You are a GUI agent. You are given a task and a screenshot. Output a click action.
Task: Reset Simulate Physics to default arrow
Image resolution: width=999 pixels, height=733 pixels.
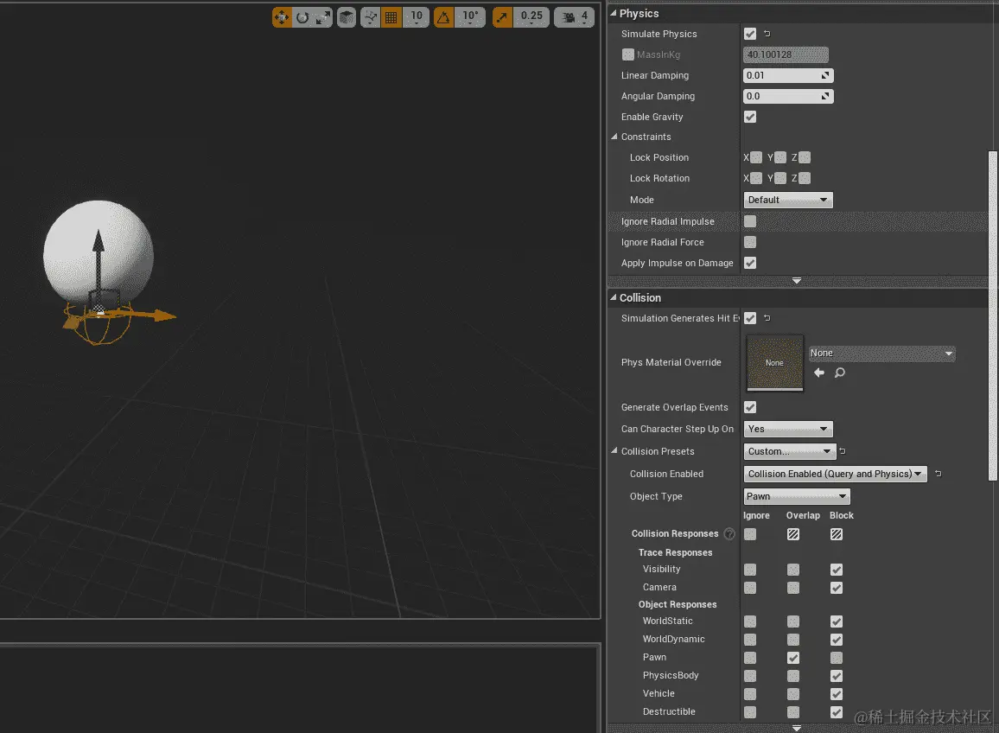[767, 33]
